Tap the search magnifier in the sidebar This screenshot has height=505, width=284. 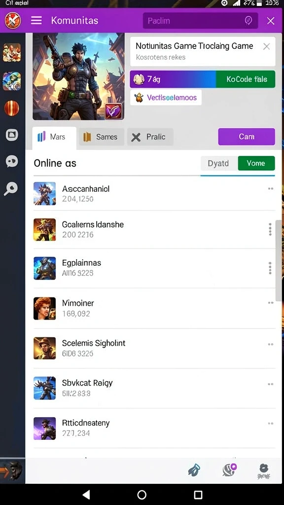coord(11,189)
